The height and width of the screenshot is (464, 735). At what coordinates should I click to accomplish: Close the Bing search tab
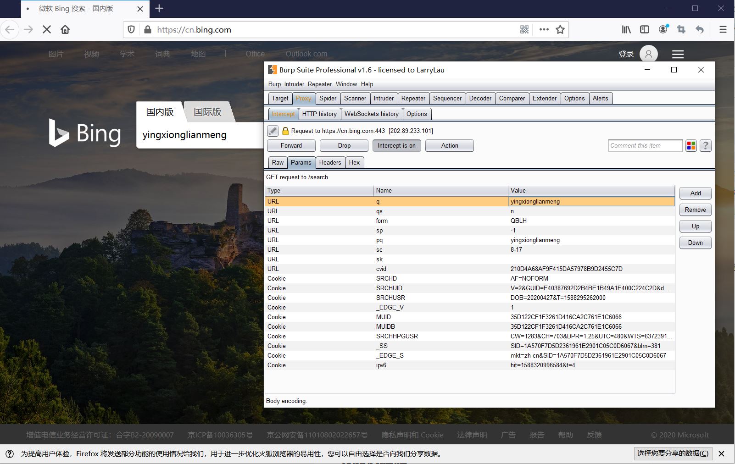click(x=140, y=9)
